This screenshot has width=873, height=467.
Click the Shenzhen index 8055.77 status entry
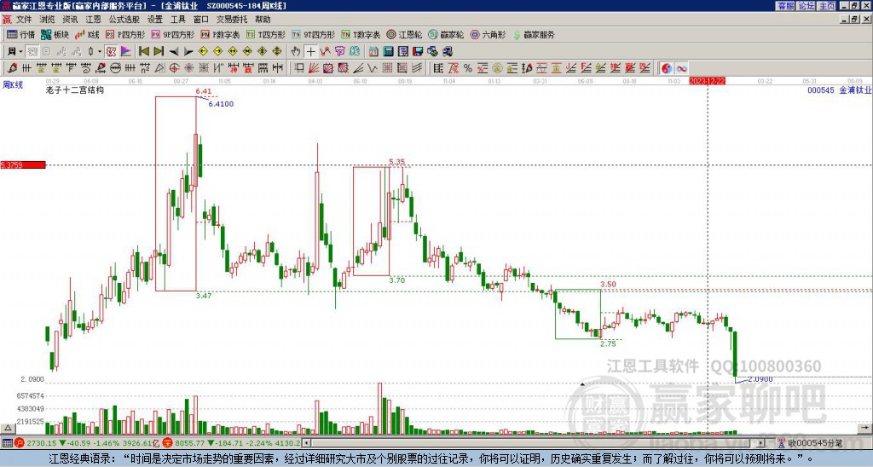click(x=232, y=443)
